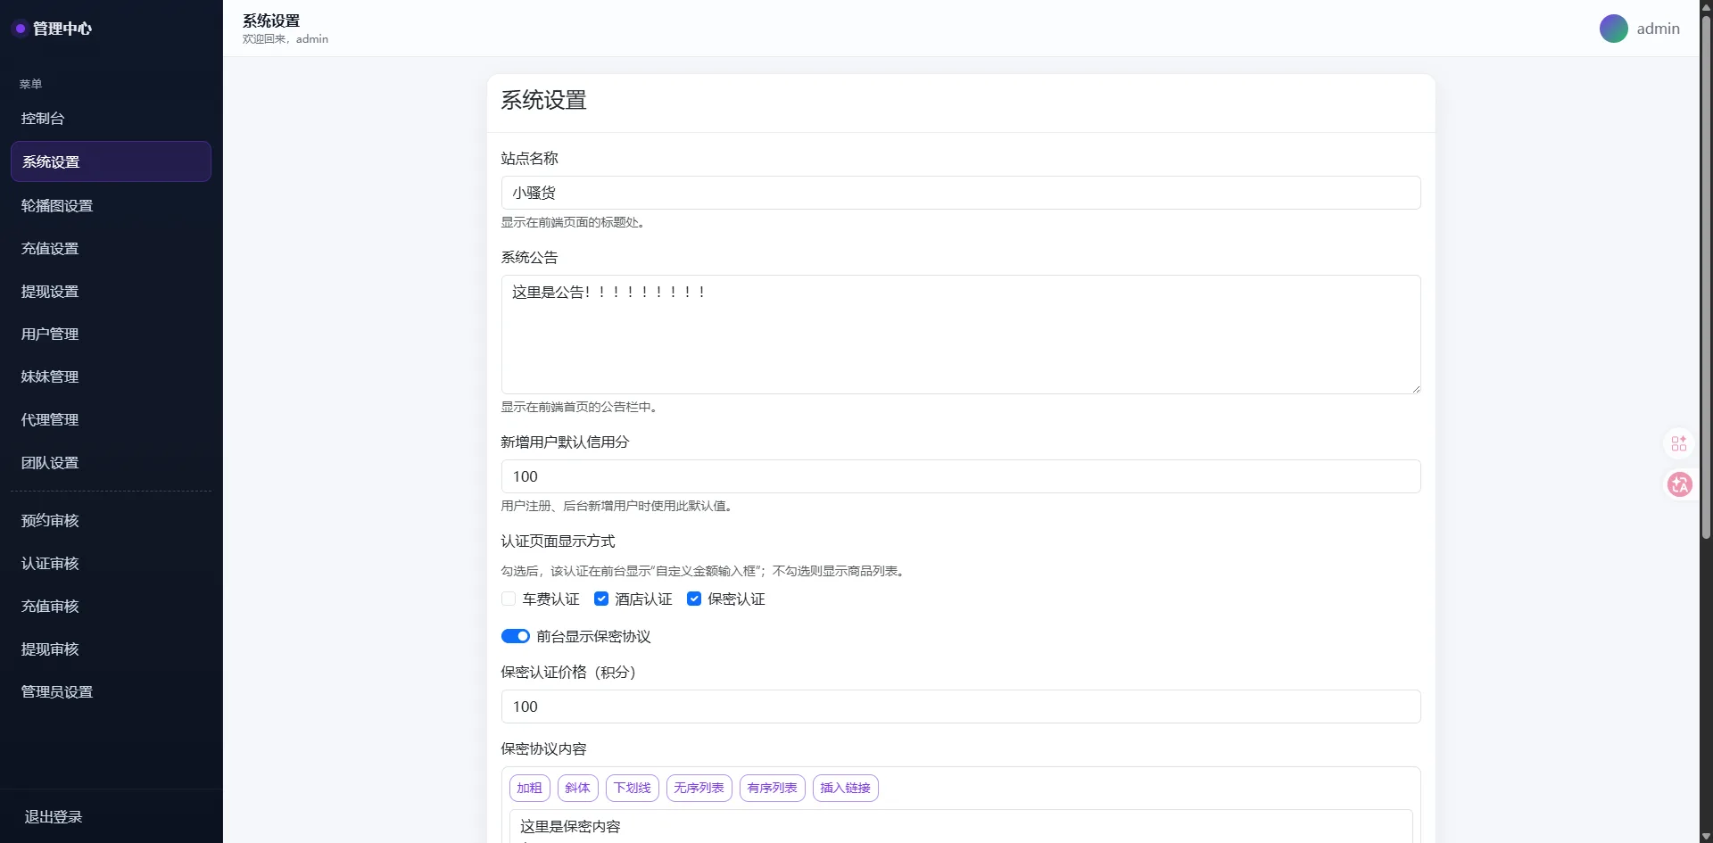Viewport: 1713px width, 843px height.
Task: Apply 加粗 bold formatting button
Action: pyautogui.click(x=529, y=788)
